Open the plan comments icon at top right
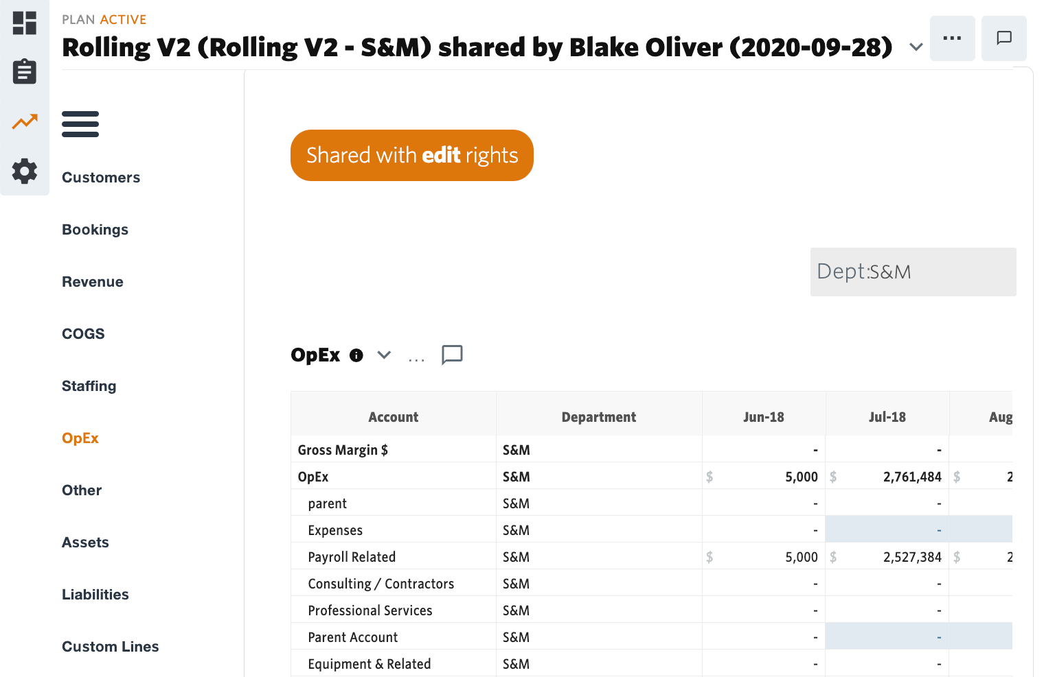 pos(1003,38)
